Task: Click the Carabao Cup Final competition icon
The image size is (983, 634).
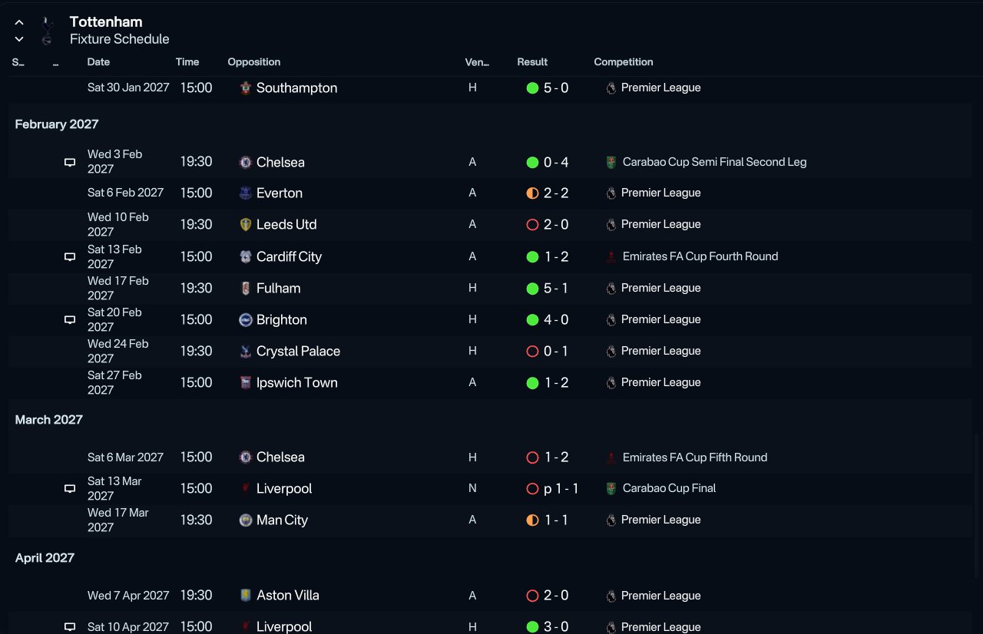Action: coord(611,488)
